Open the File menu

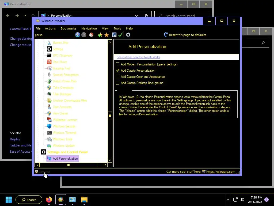pyautogui.click(x=38, y=28)
